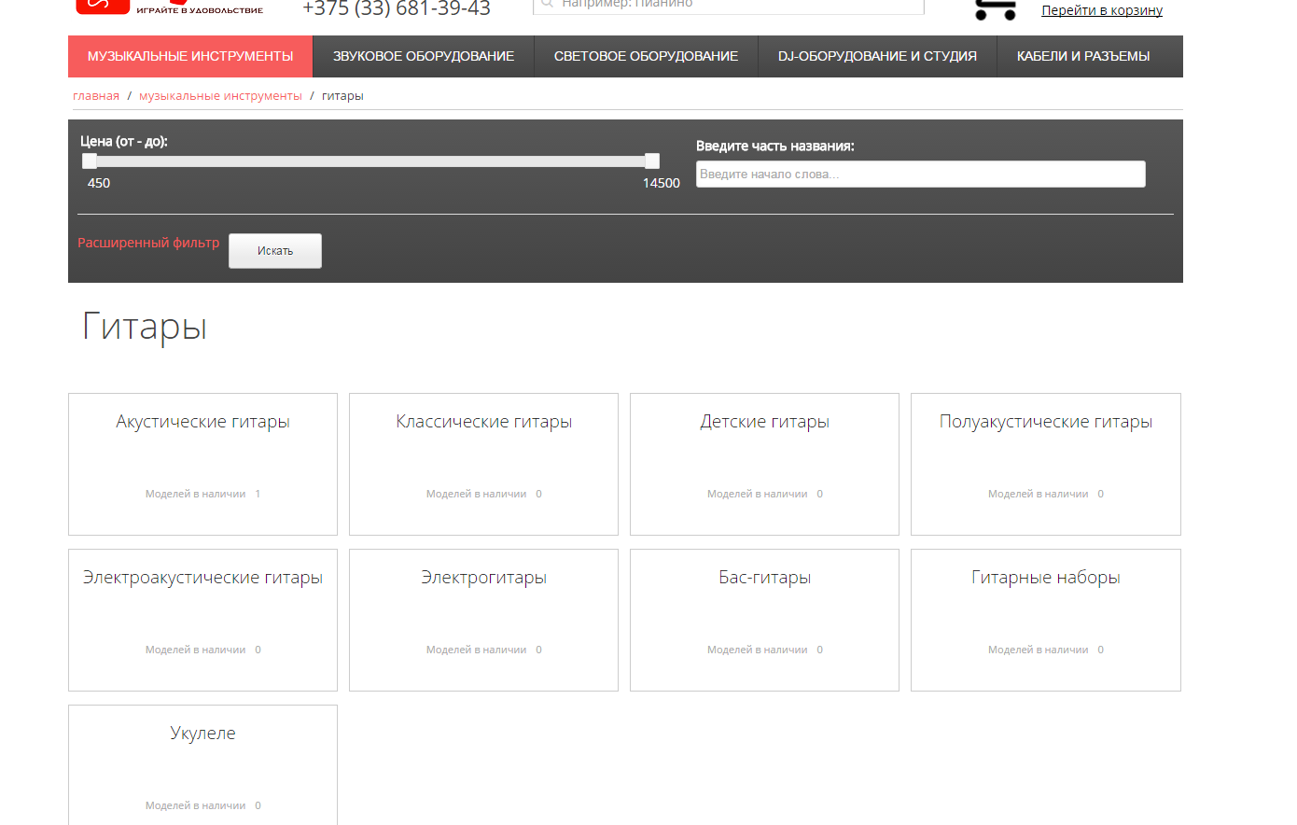Click the minimum price slider handle

(x=90, y=161)
